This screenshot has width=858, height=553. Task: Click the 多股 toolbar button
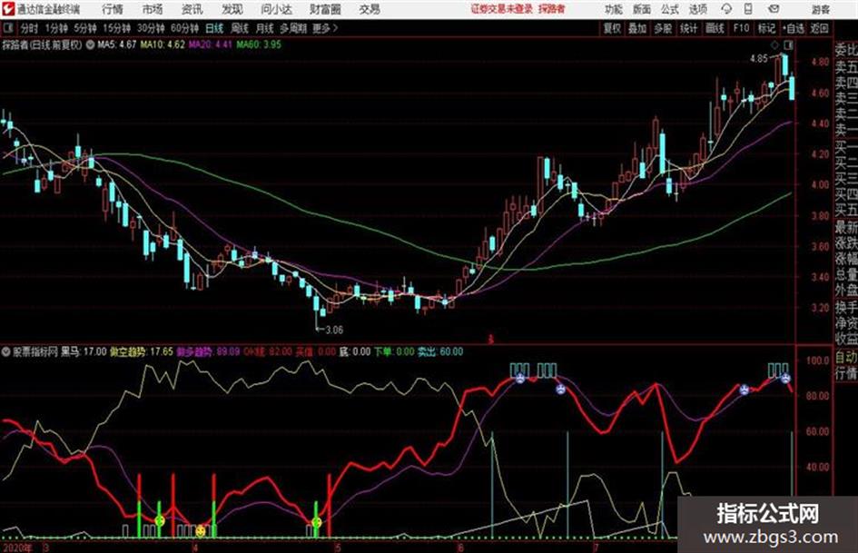click(x=663, y=28)
